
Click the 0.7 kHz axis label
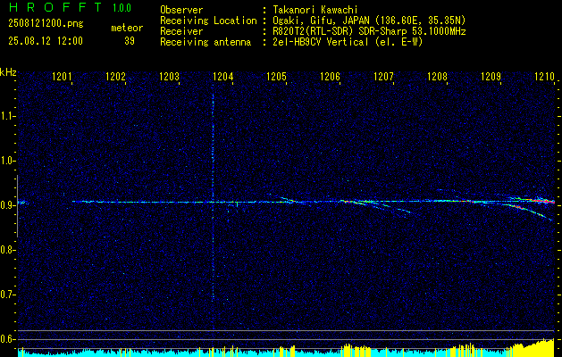6,295
